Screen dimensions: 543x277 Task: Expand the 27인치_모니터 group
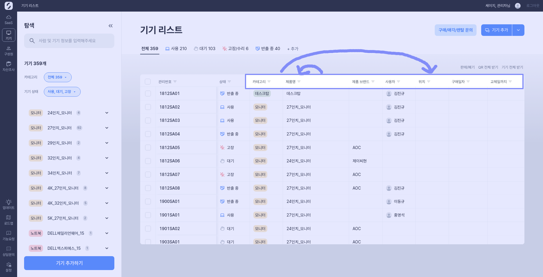point(107,128)
